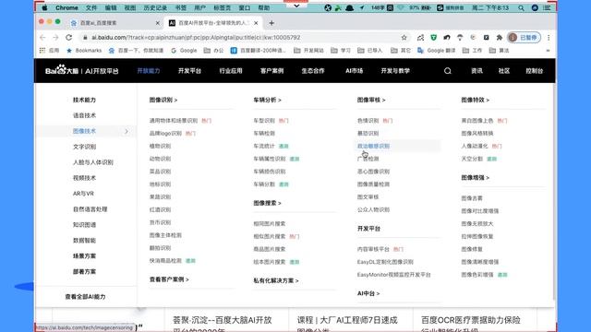Open the Apple menu
Screen dimensions: 591x332
click(x=45, y=7)
